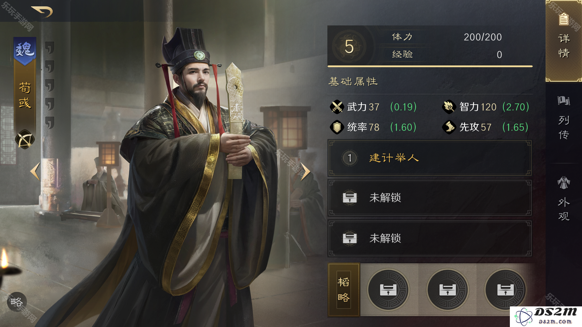582x327 pixels.
Task: Show previous general with left arrow
Action: click(x=35, y=171)
